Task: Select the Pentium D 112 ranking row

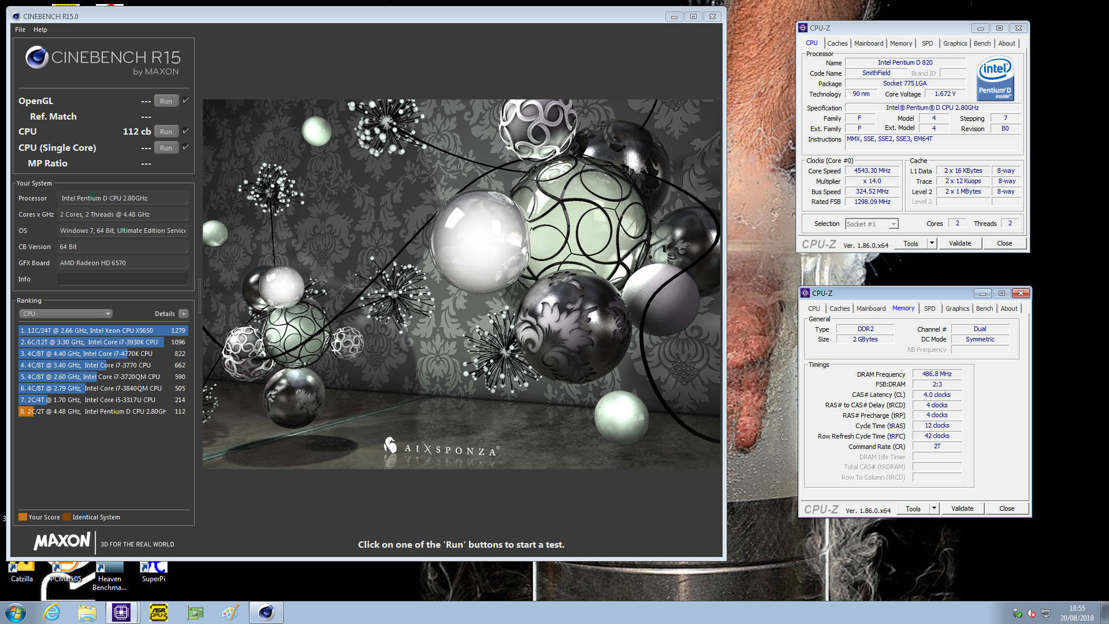Action: (x=103, y=411)
